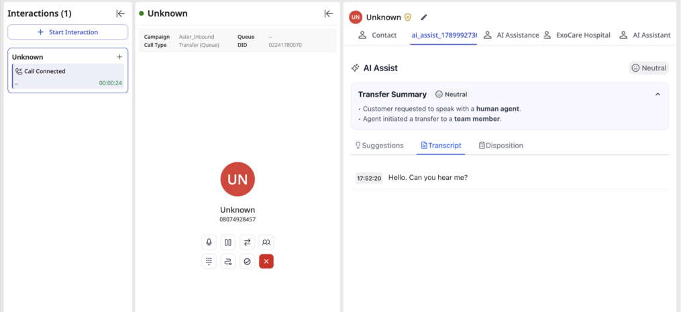
Task: Transfer the call using the arrows button
Action: (247, 242)
